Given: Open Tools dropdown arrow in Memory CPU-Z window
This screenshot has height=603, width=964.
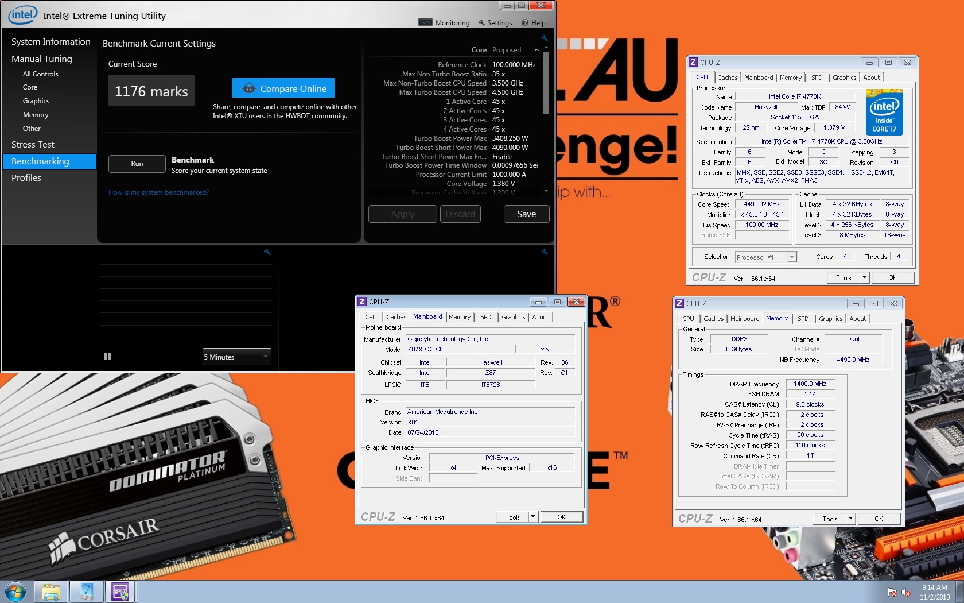Looking at the screenshot, I should (850, 519).
